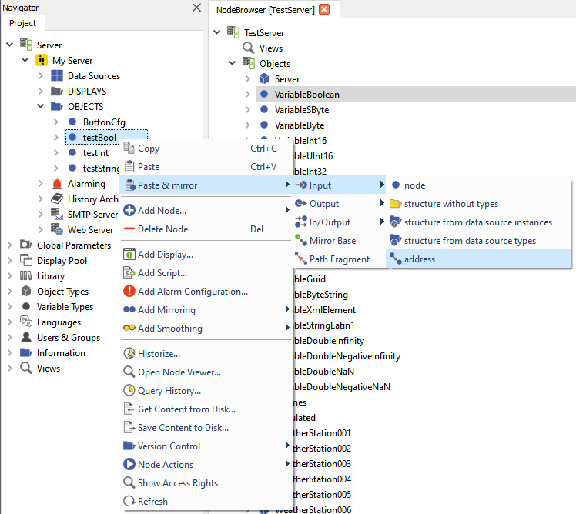Click the Path Fragment icon
Image resolution: width=576 pixels, height=514 pixels.
301,259
